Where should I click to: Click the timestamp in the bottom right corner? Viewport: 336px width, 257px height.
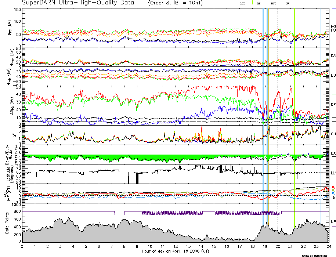(318, 256)
